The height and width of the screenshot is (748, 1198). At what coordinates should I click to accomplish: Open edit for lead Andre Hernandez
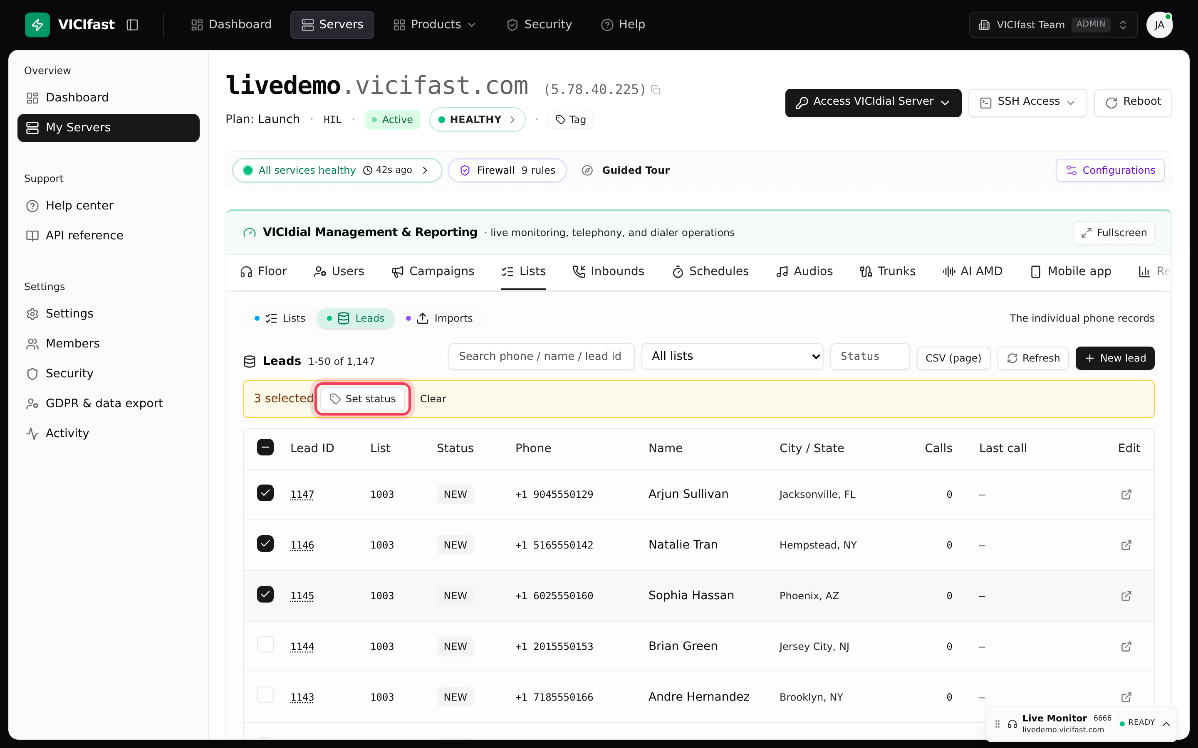click(1126, 697)
